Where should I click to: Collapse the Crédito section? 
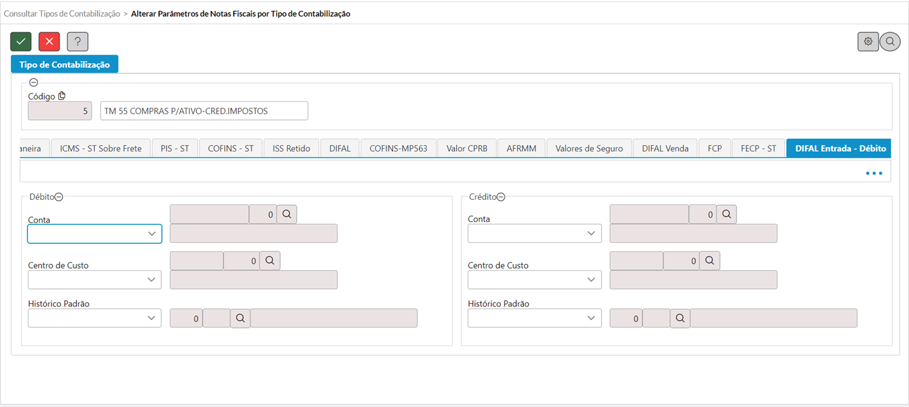501,197
